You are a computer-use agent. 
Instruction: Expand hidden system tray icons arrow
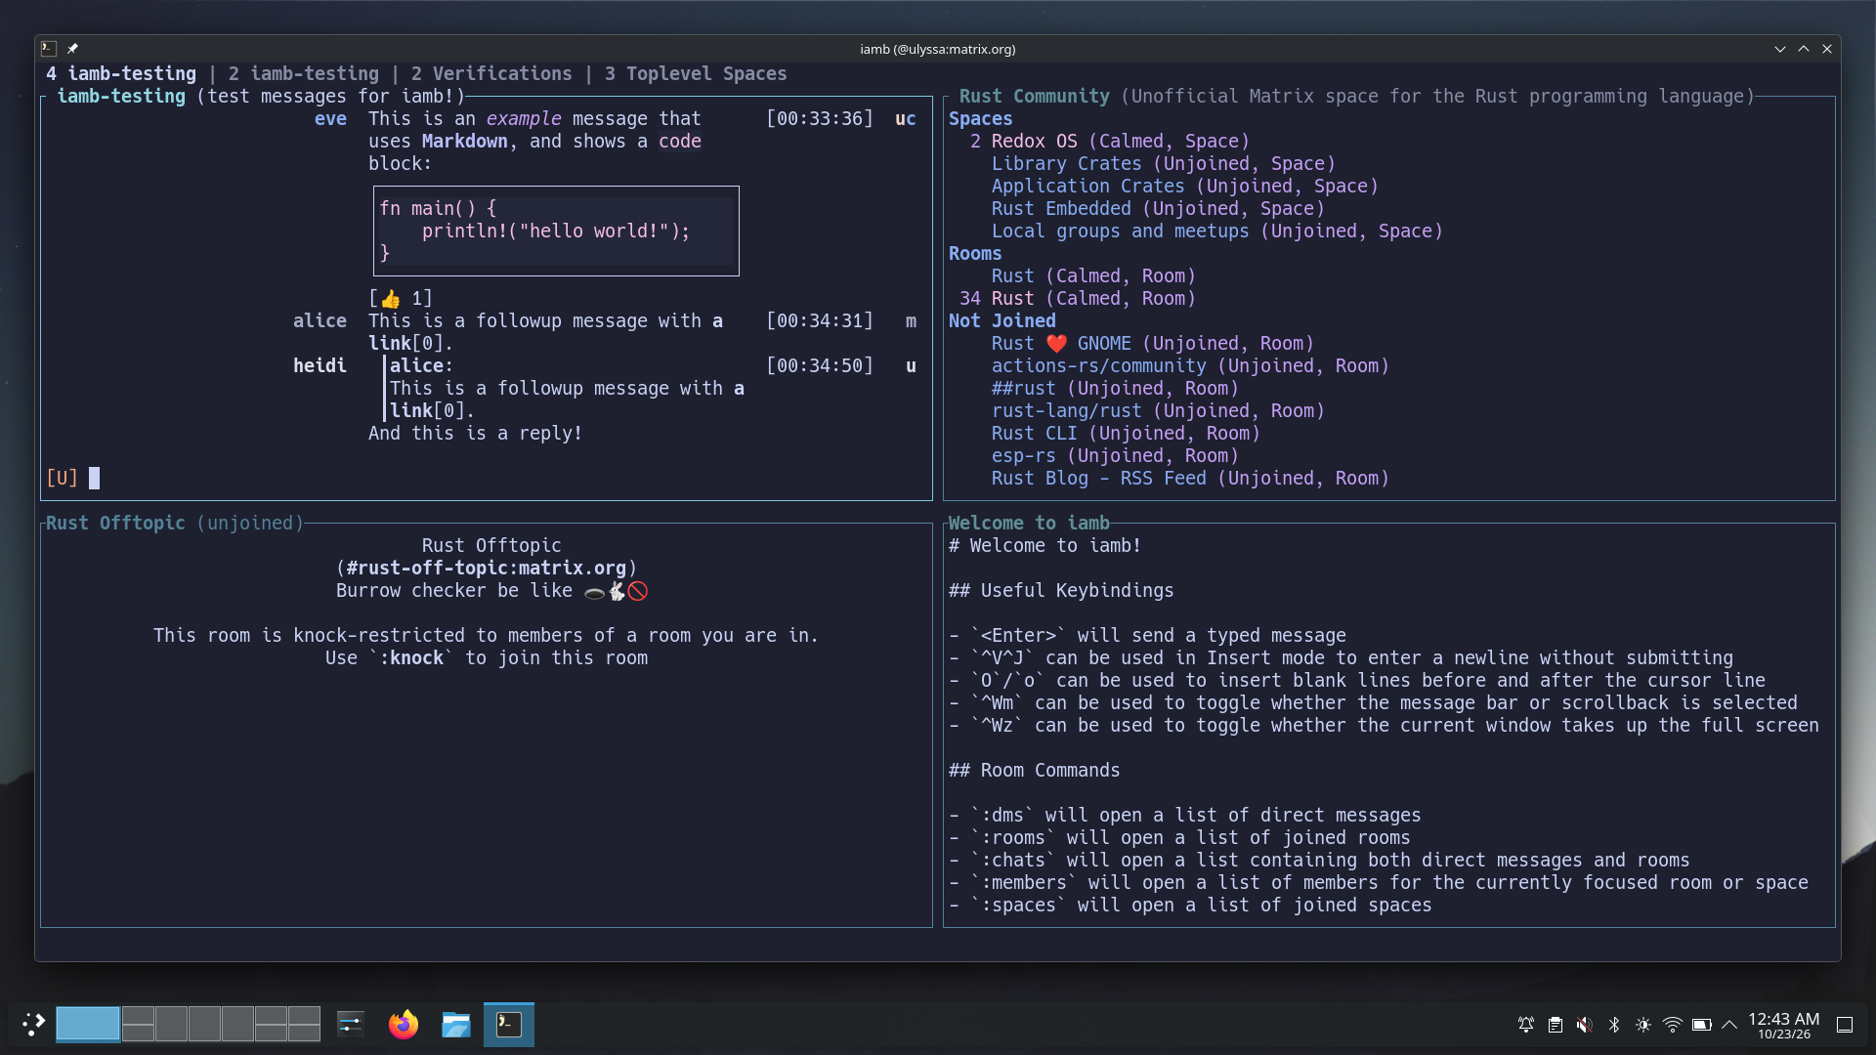coord(1729,1025)
